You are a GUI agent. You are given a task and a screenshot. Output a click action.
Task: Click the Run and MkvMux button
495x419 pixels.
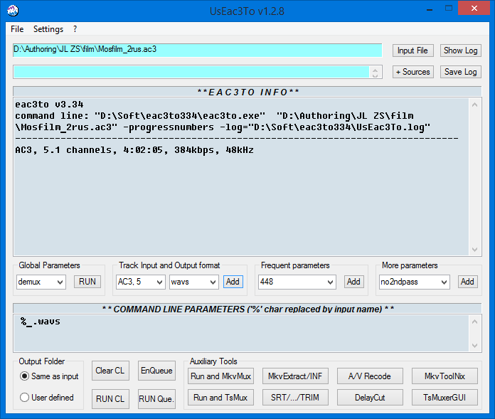tap(220, 376)
